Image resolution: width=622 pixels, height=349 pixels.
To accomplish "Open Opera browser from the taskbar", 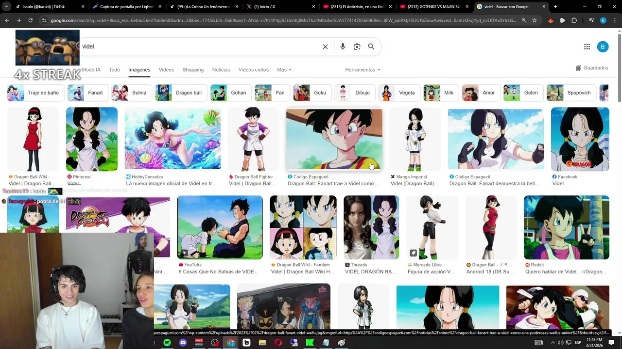I will point(278,343).
